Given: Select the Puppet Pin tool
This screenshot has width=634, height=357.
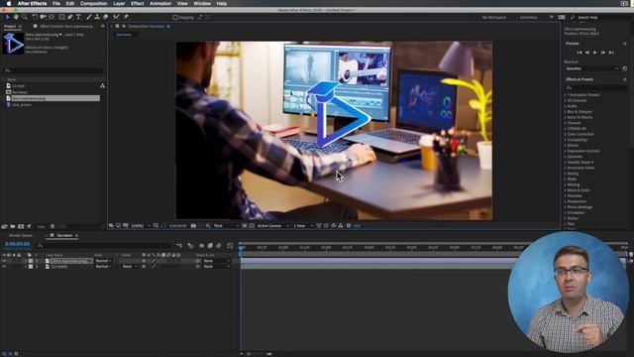Looking at the screenshot, I should (x=126, y=17).
